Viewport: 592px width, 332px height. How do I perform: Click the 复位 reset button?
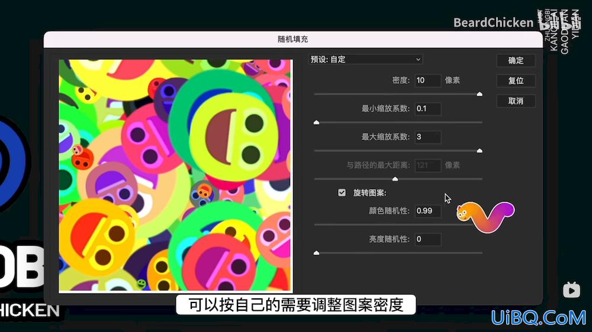tap(516, 81)
